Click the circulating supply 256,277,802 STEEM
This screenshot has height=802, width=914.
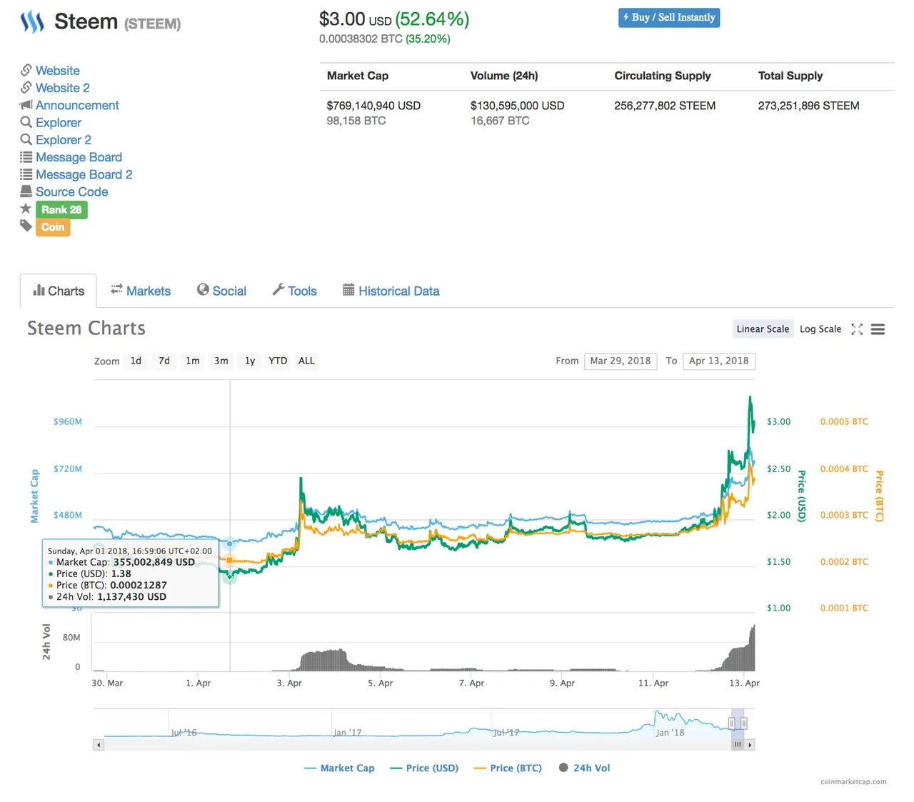[x=665, y=106]
